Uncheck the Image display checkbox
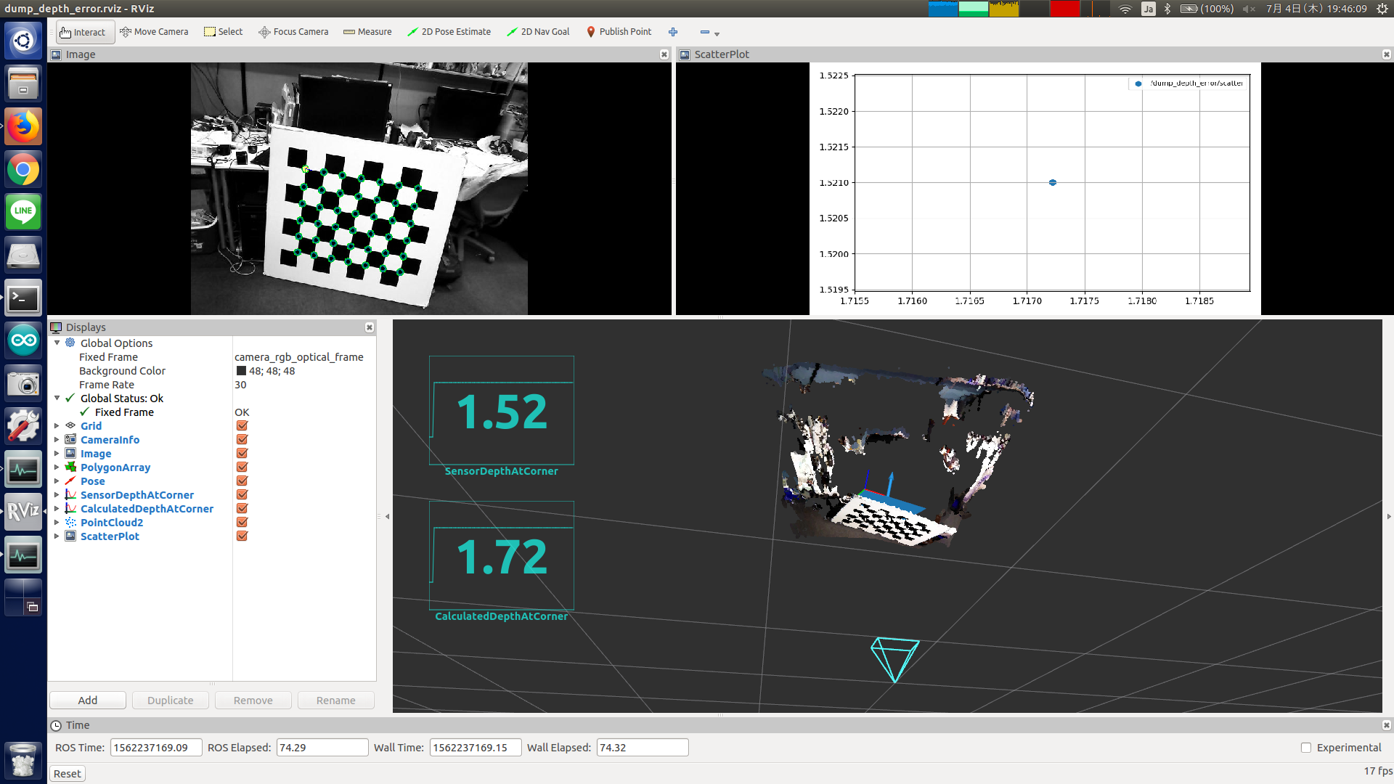 (x=242, y=454)
